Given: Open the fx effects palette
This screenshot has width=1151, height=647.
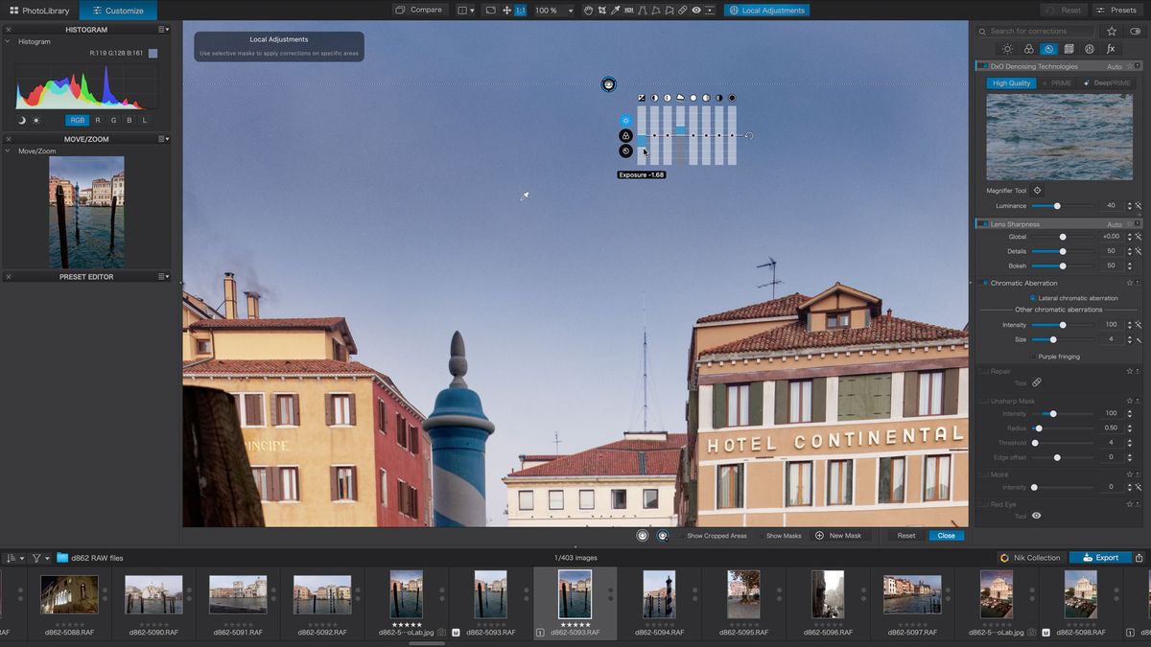Looking at the screenshot, I should [1111, 49].
